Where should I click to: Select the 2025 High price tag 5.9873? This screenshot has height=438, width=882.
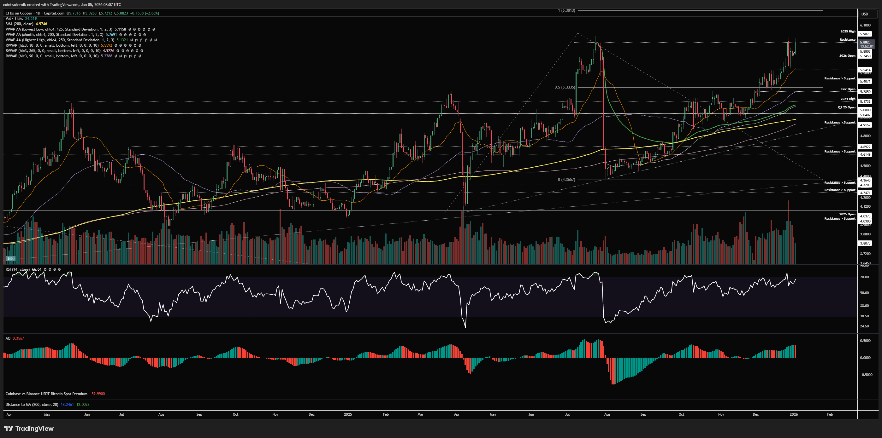865,34
